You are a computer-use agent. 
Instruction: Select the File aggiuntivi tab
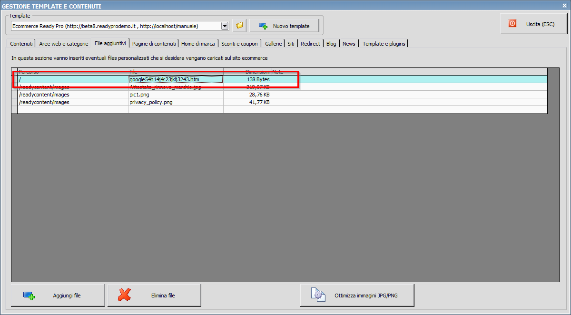[110, 43]
